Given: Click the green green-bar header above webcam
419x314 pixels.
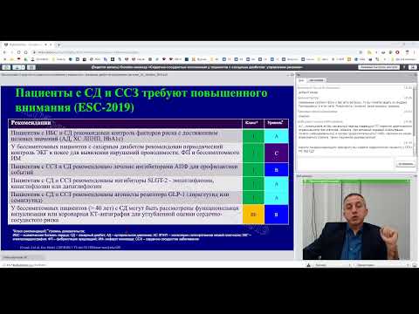Looking at the screenshot, I should pyautogui.click(x=356, y=181).
